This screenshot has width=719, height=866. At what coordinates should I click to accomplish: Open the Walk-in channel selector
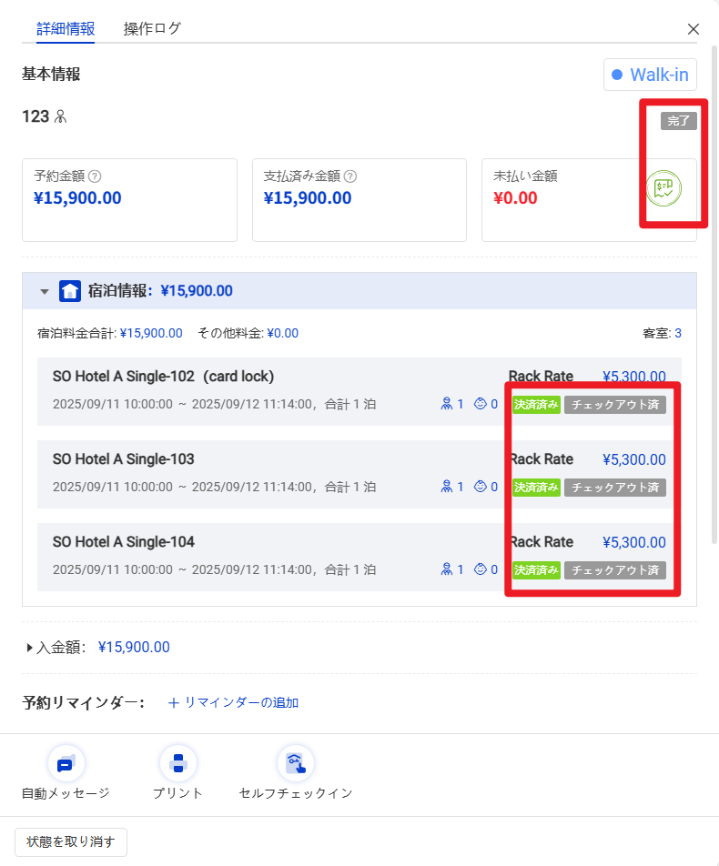[x=650, y=75]
